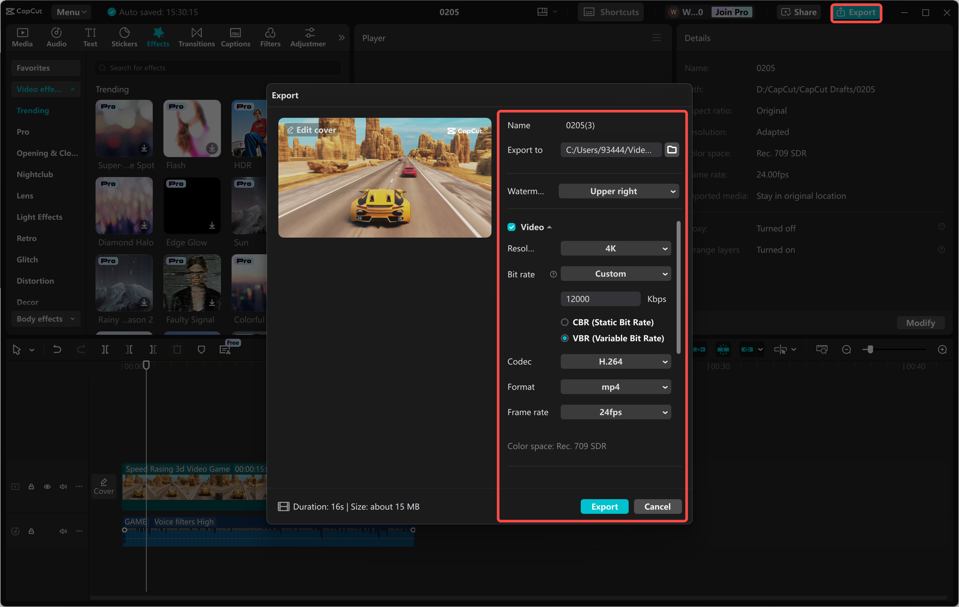Image resolution: width=959 pixels, height=607 pixels.
Task: Switch to the Nightclub effects category
Action: click(35, 174)
